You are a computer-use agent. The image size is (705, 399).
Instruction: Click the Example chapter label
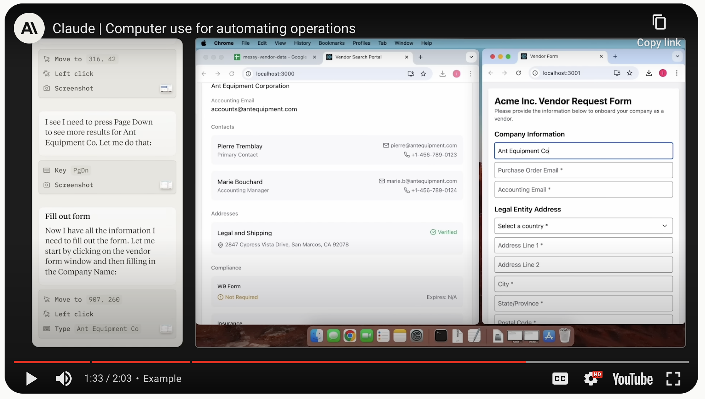162,379
